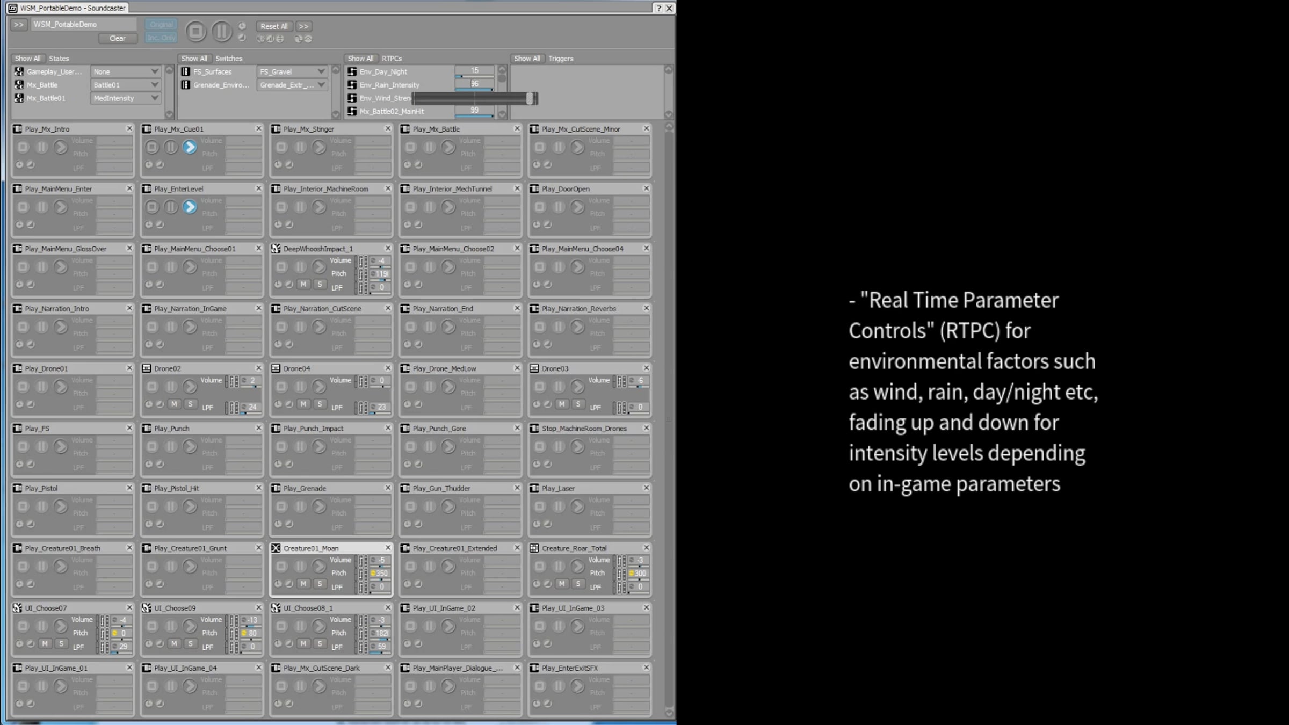Click the Mx_Battle state group icon

tap(19, 85)
